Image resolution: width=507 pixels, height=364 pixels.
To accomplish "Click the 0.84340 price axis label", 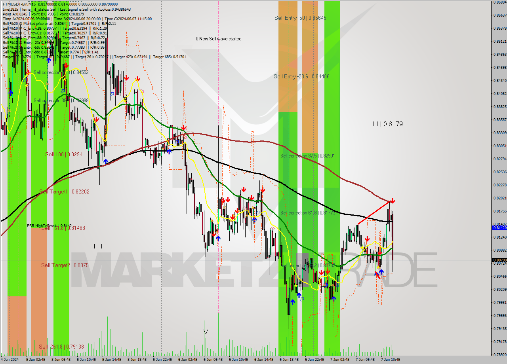I will coord(500,80).
